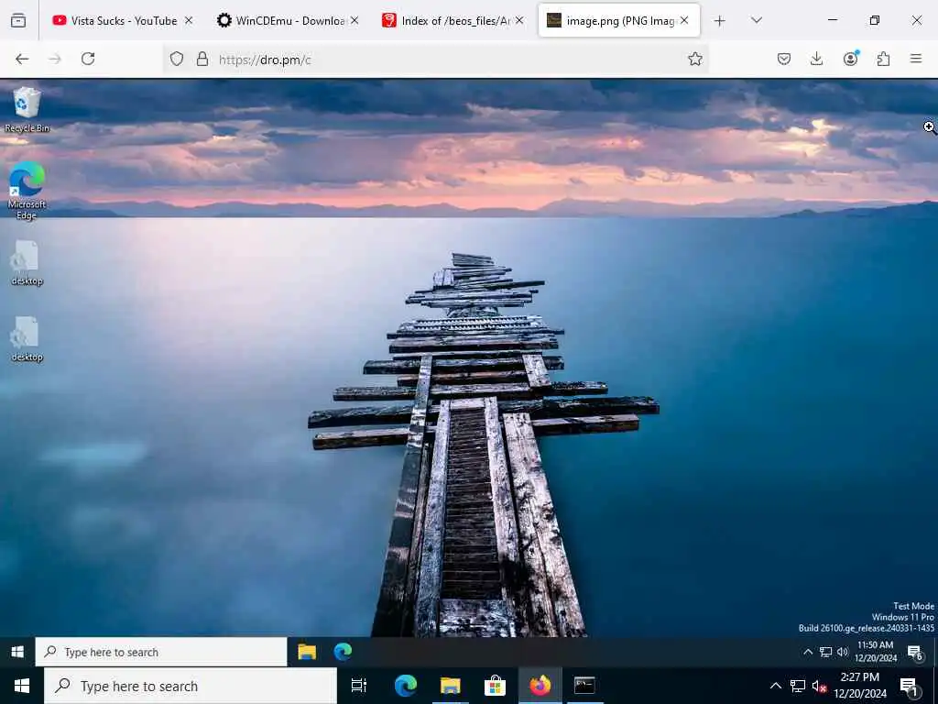Switch to the Vista Sucks - YouTube tab
Screen dimensions: 938x704
(123, 20)
